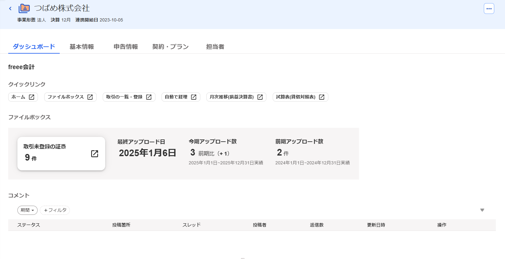Add a filter with +フィルタ

click(55, 210)
